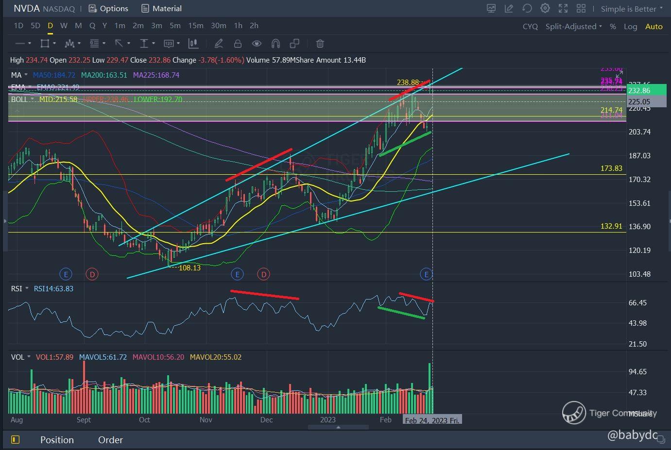Click the bar chart measure icon
The width and height of the screenshot is (671, 450).
193,44
